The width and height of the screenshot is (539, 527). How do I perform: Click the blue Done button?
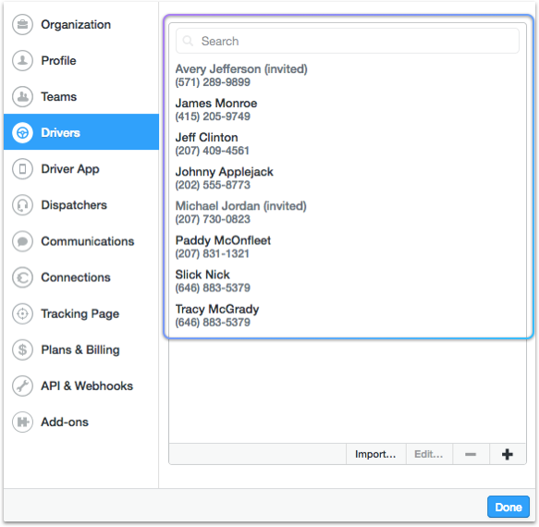pyautogui.click(x=508, y=507)
